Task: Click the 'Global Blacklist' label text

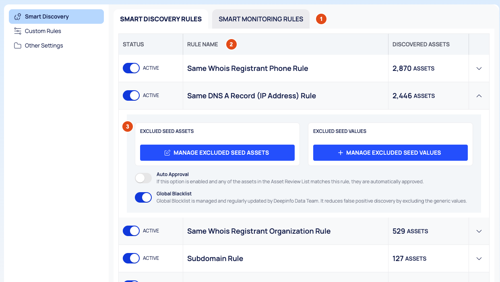Action: (x=174, y=194)
